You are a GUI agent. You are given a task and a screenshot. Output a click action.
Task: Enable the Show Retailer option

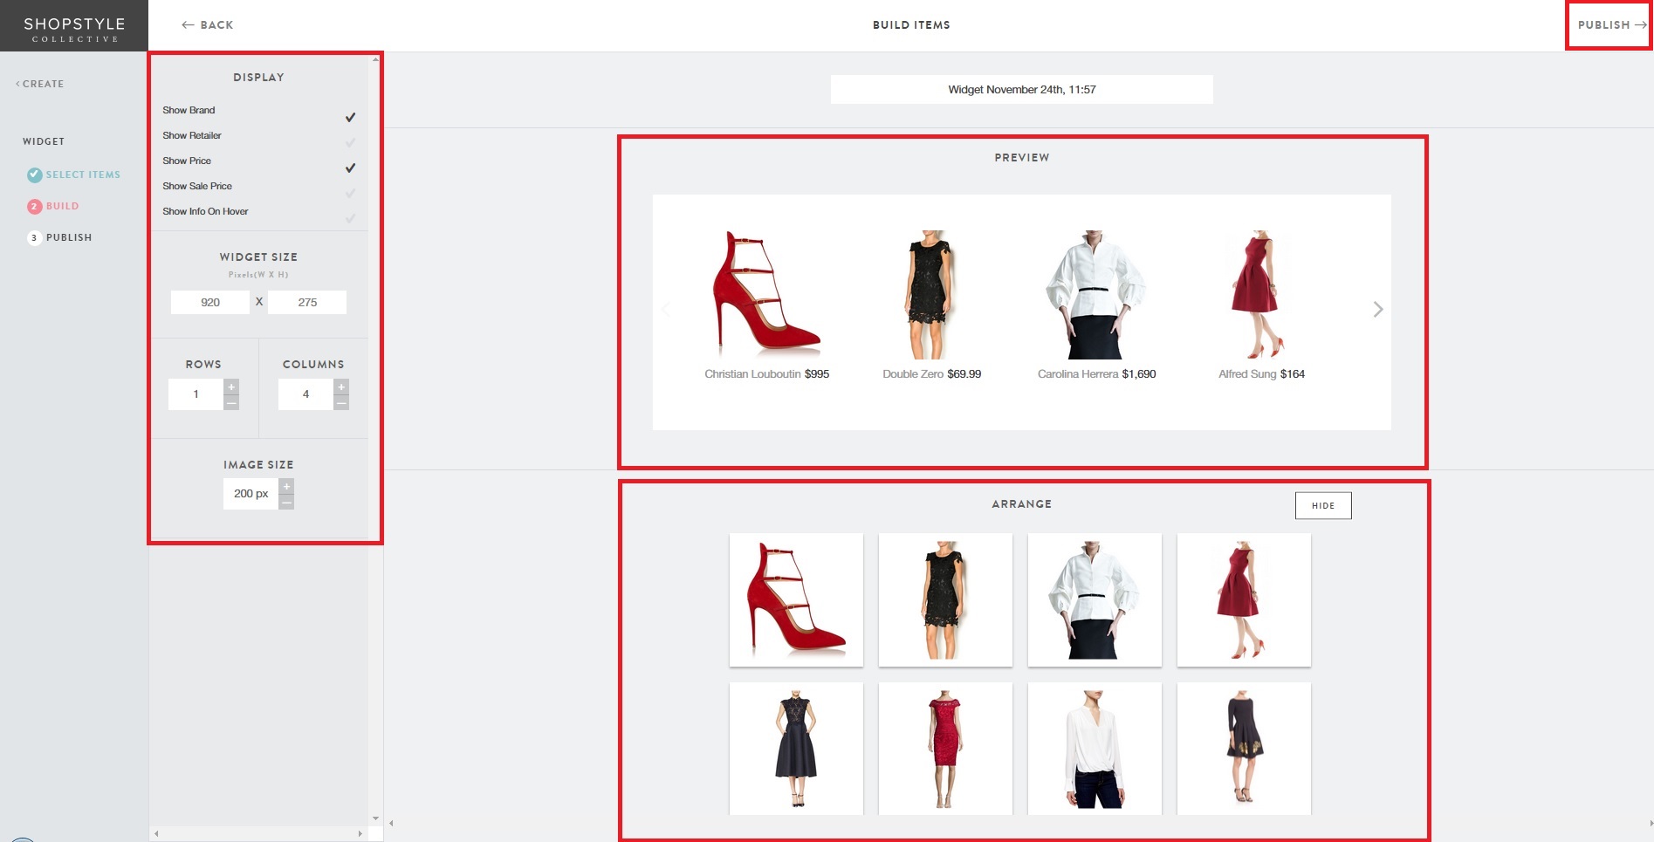click(350, 142)
